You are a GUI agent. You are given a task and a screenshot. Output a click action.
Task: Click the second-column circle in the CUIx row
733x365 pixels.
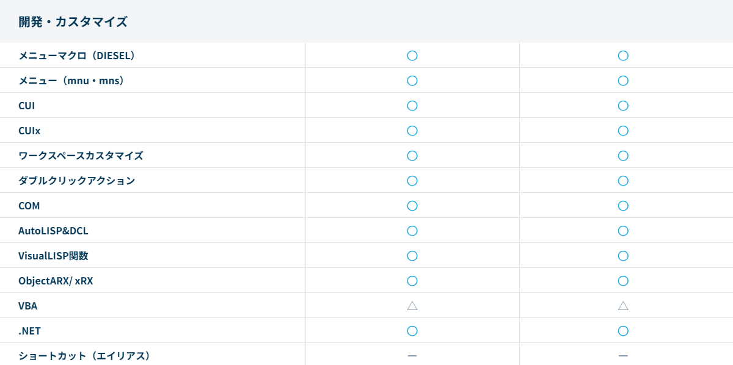(x=623, y=131)
